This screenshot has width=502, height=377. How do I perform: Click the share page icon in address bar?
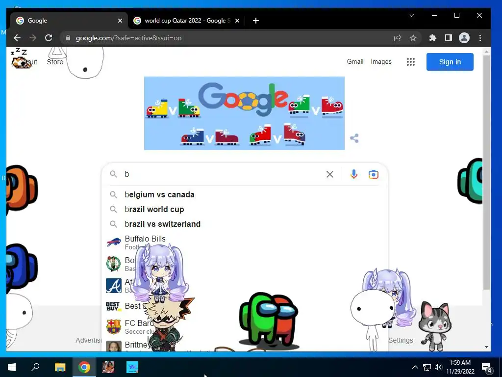pos(397,38)
